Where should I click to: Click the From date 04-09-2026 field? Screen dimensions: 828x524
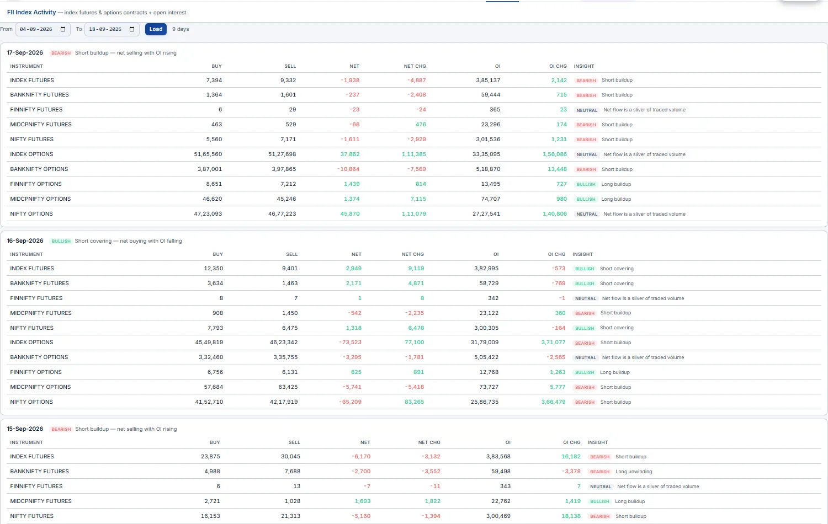(43, 29)
